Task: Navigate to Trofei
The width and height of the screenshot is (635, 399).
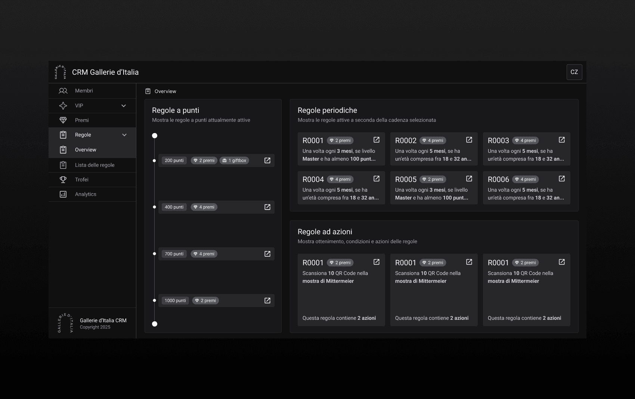Action: pos(92,180)
